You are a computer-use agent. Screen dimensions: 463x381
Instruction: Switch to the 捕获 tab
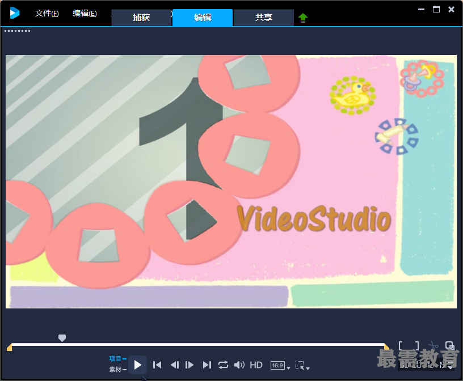tap(141, 18)
